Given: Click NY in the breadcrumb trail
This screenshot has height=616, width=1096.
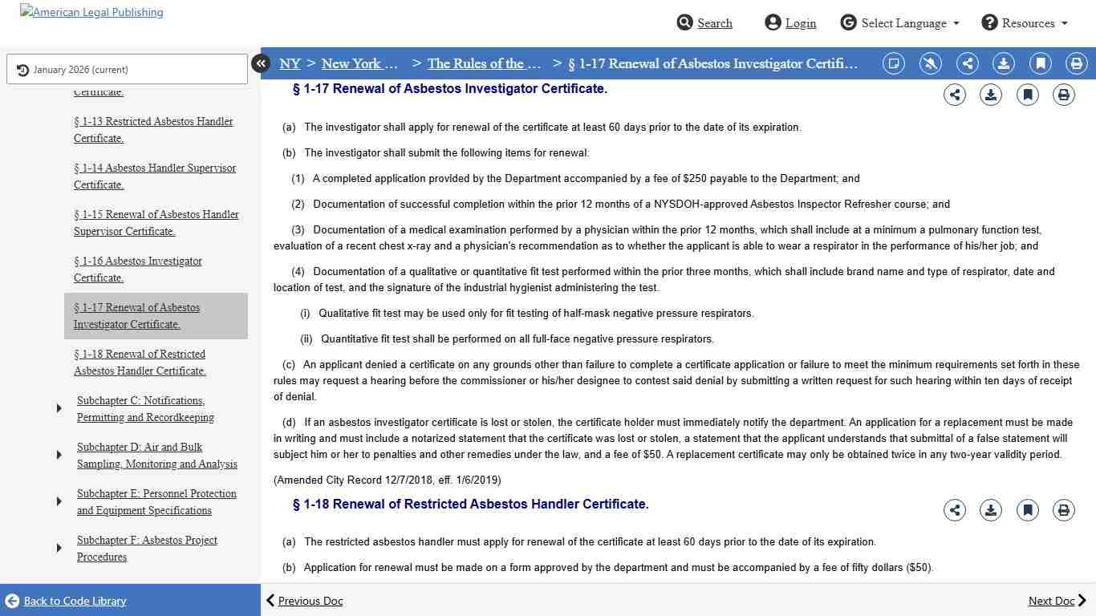Looking at the screenshot, I should [x=290, y=63].
